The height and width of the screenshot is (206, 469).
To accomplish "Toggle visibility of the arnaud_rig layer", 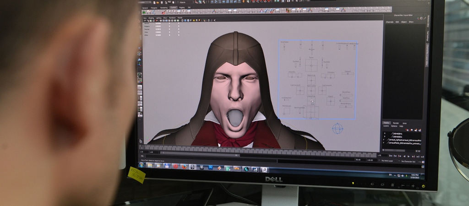I will tap(383, 140).
